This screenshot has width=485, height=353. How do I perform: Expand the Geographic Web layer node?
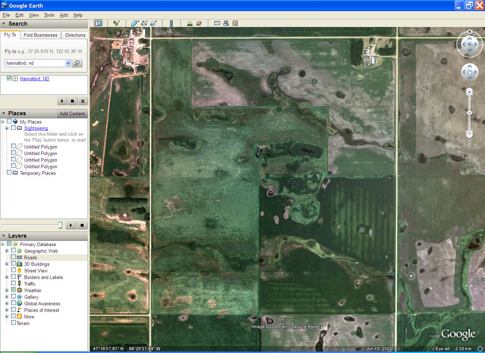[x=7, y=251]
